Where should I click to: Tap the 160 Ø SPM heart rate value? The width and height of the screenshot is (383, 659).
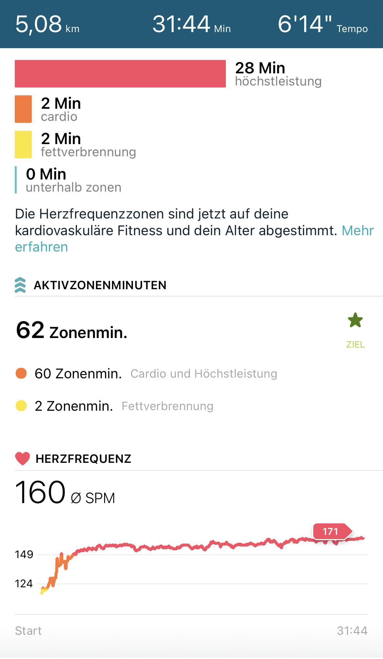click(x=65, y=493)
